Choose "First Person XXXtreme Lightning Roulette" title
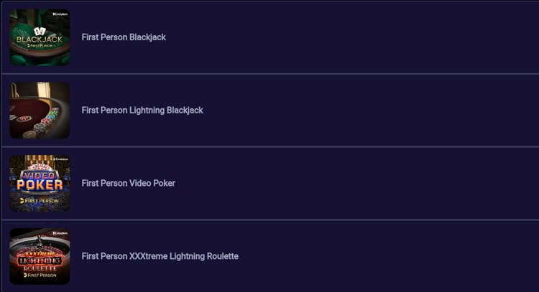 160,257
